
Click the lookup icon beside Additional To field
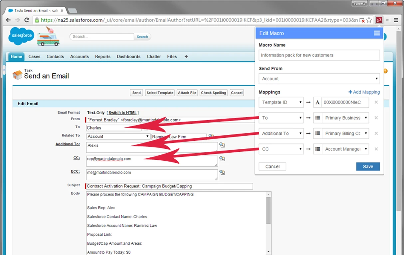pos(222,145)
